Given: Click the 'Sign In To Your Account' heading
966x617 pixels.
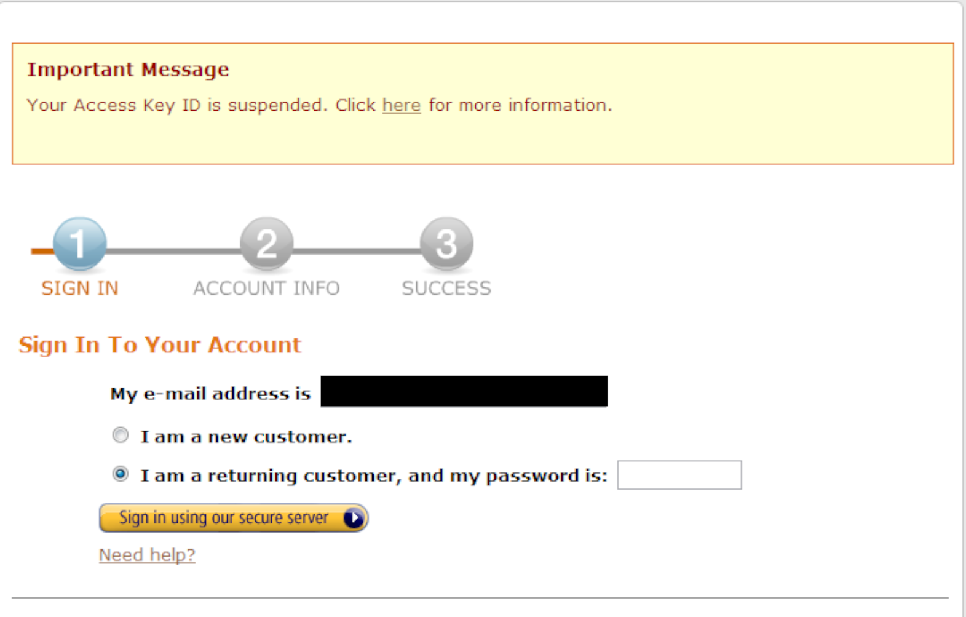Looking at the screenshot, I should (x=160, y=345).
